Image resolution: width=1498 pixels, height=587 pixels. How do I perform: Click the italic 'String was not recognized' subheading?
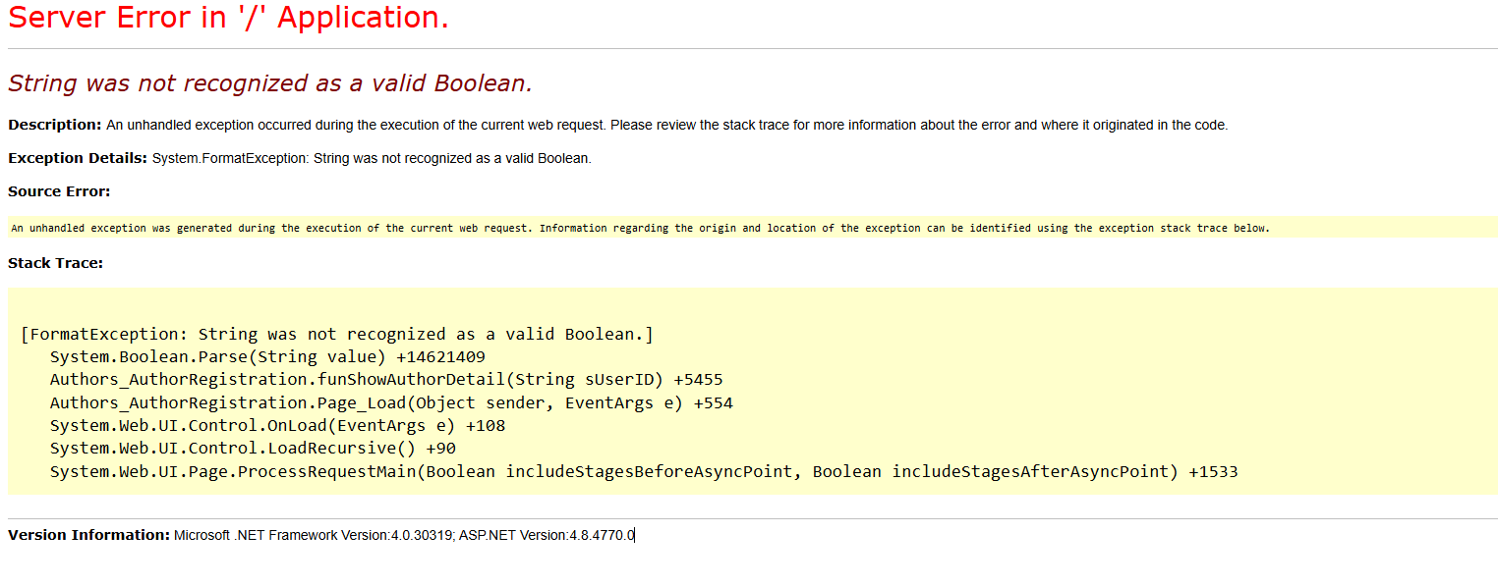pyautogui.click(x=270, y=83)
